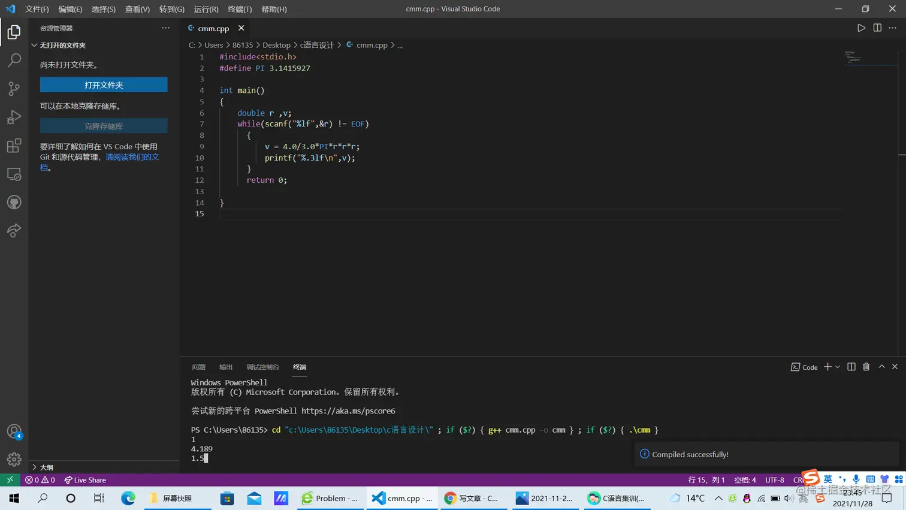Open the Accounts menu in the activity bar
The height and width of the screenshot is (510, 906).
click(x=14, y=431)
